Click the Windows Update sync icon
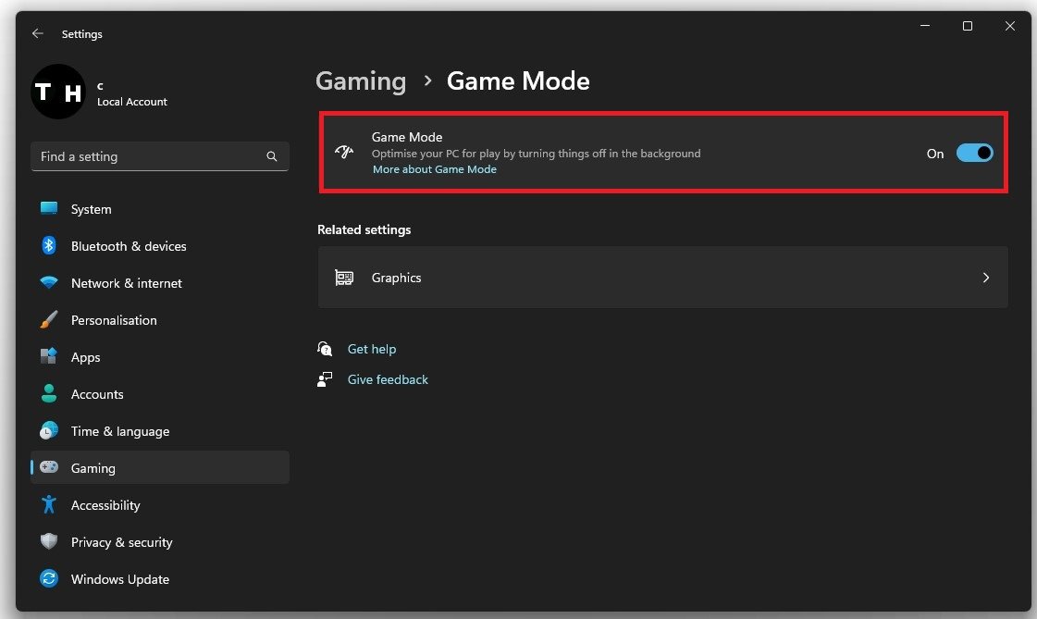The height and width of the screenshot is (619, 1037). [x=49, y=579]
